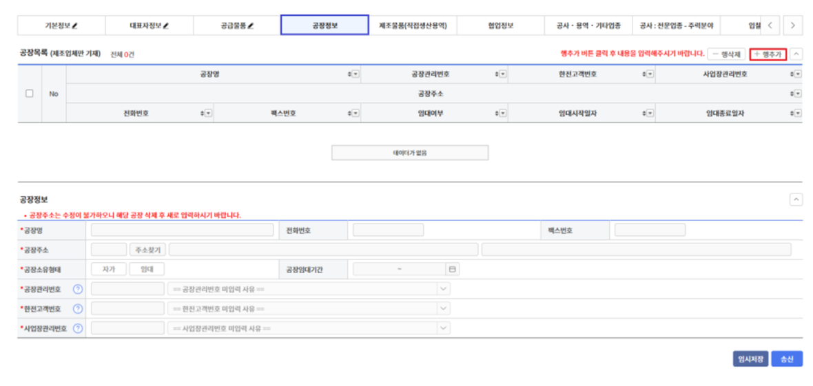Screen dimensions: 813x386
Task: Sort by the 전화번호 column sort icon
Action: (202, 113)
